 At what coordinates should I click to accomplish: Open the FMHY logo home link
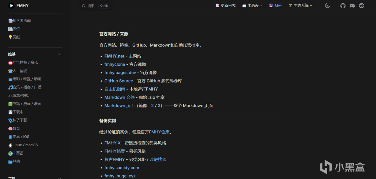tap(19, 6)
